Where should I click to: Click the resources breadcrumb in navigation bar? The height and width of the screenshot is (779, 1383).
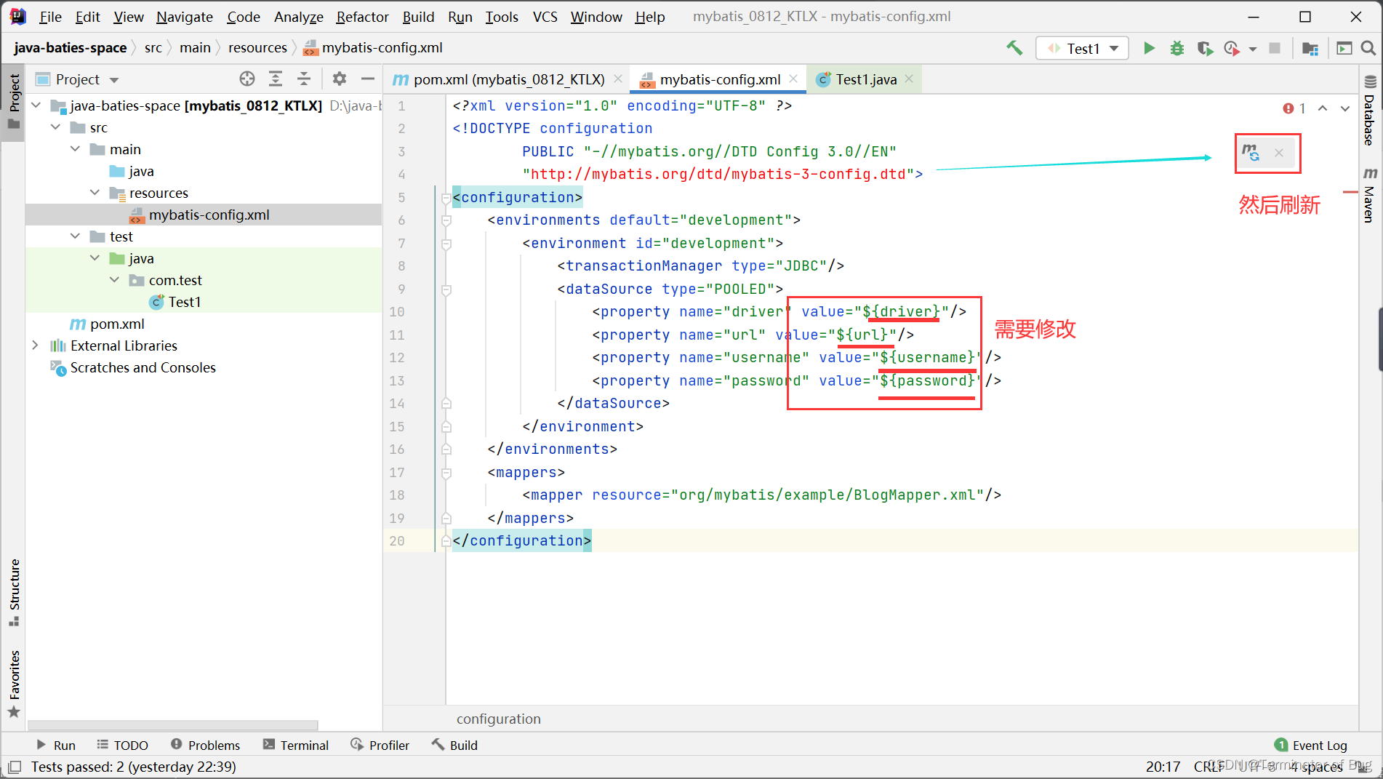257,47
